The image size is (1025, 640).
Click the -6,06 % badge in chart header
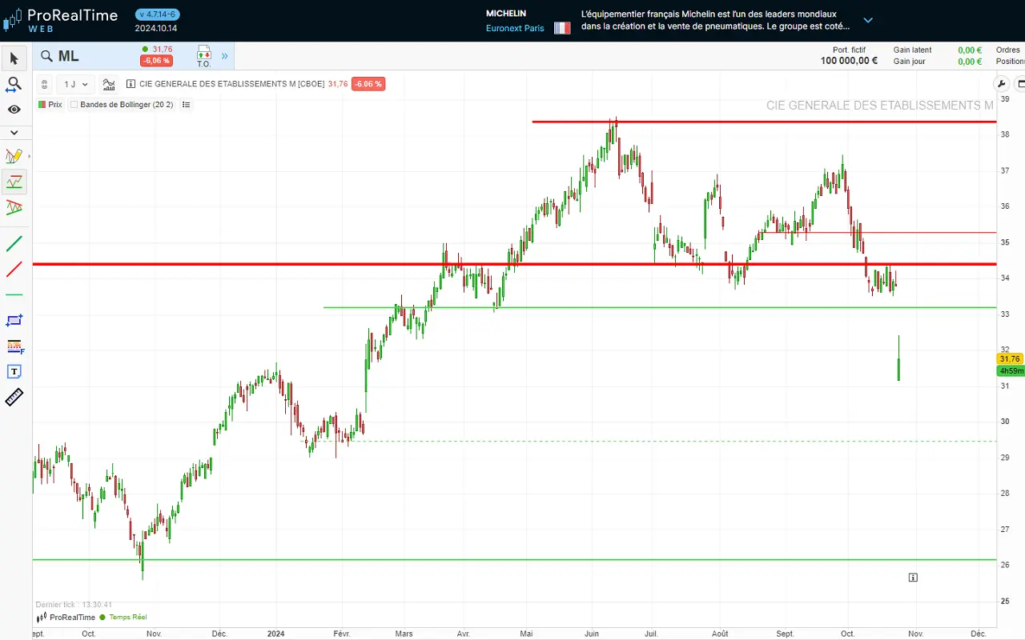coord(368,84)
